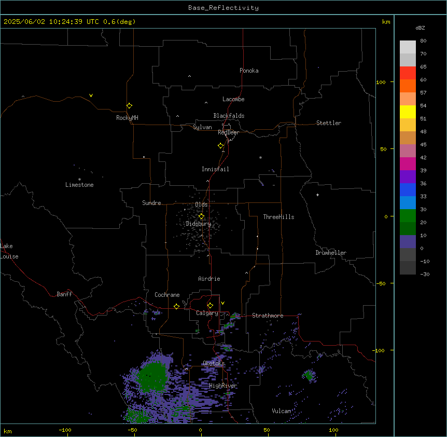Pick the yellow diamond marker under Cochrane
447x437 pixels.
(x=176, y=306)
